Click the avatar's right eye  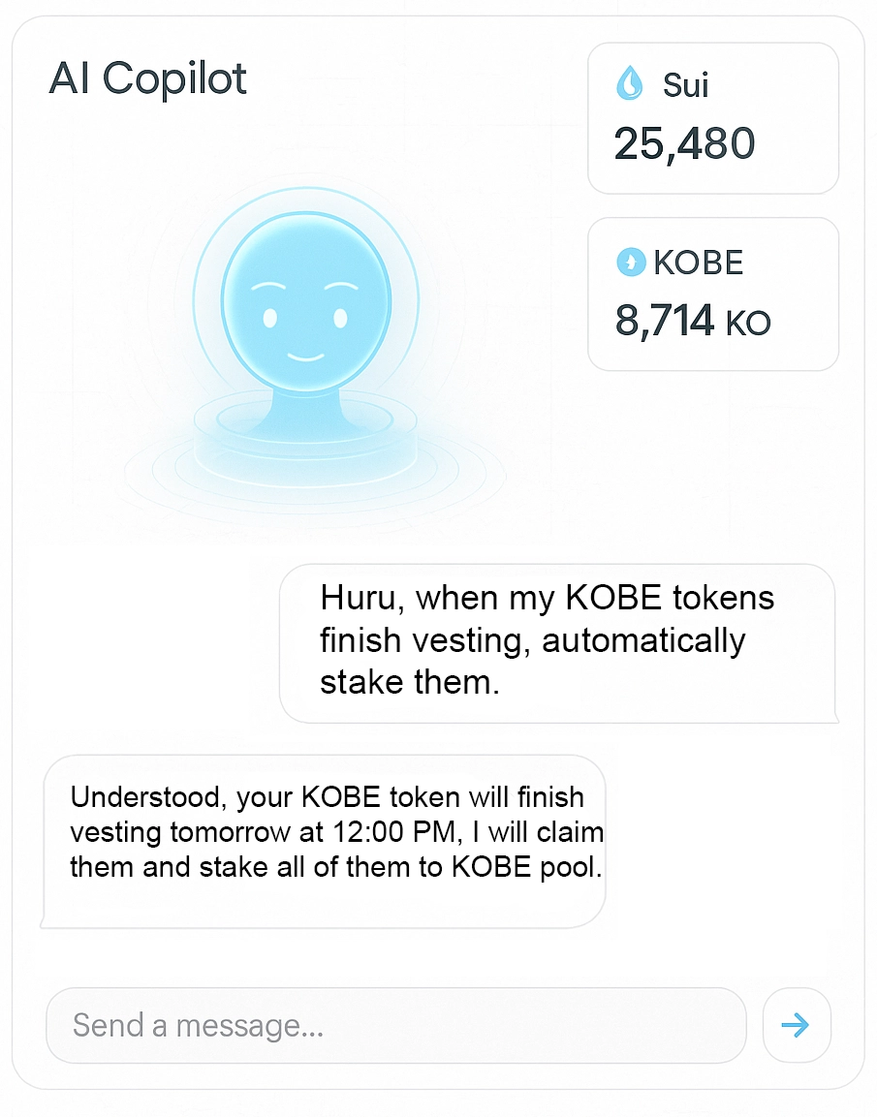340,318
